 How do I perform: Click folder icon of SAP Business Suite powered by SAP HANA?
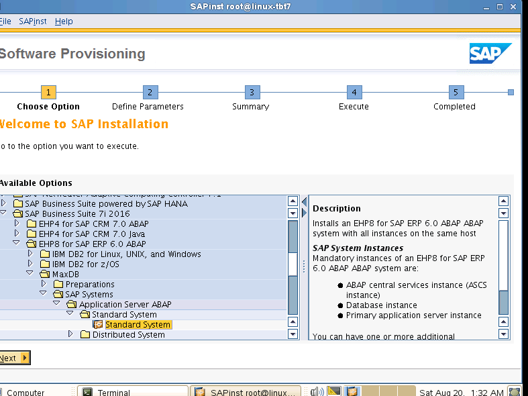pyautogui.click(x=18, y=204)
